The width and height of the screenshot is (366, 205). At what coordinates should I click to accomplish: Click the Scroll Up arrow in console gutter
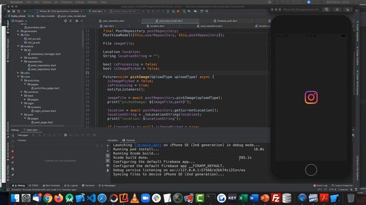coord(108,146)
